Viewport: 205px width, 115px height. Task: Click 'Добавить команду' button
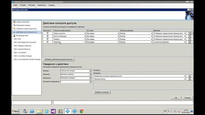(x=102, y=92)
